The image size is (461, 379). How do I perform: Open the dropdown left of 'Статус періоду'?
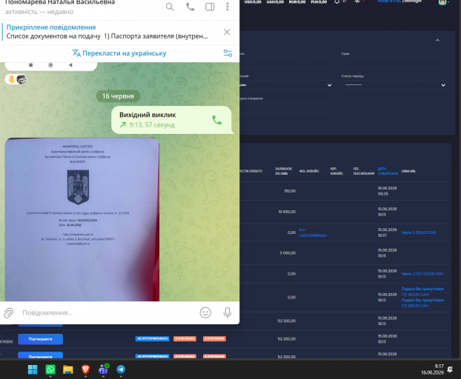click(286, 85)
